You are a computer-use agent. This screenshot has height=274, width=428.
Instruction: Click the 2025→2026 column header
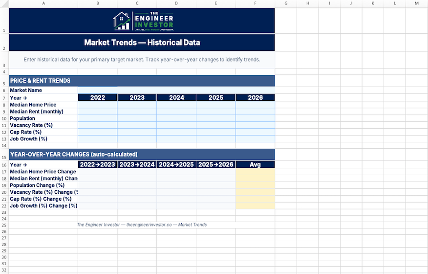tap(215, 164)
